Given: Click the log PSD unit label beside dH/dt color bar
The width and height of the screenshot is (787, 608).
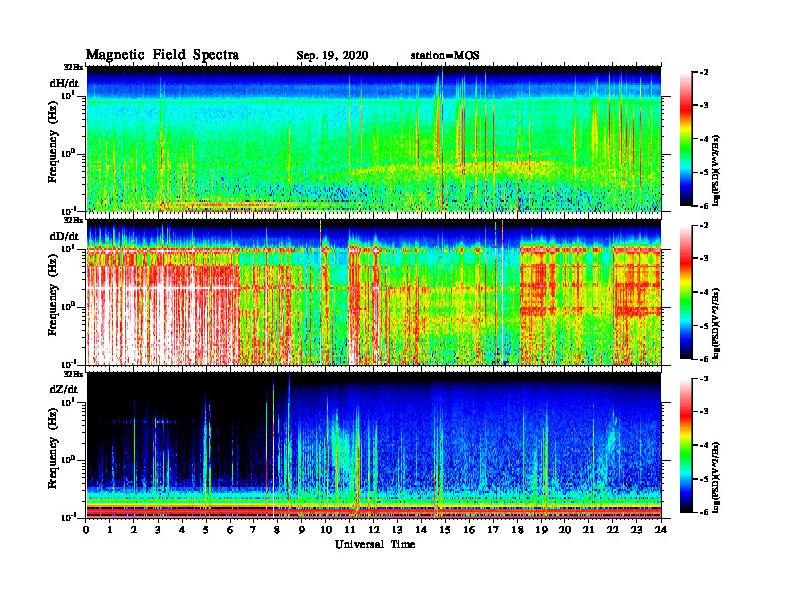Looking at the screenshot, I should click(716, 170).
